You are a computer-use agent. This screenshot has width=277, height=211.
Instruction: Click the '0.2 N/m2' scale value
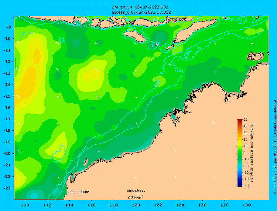(135, 197)
